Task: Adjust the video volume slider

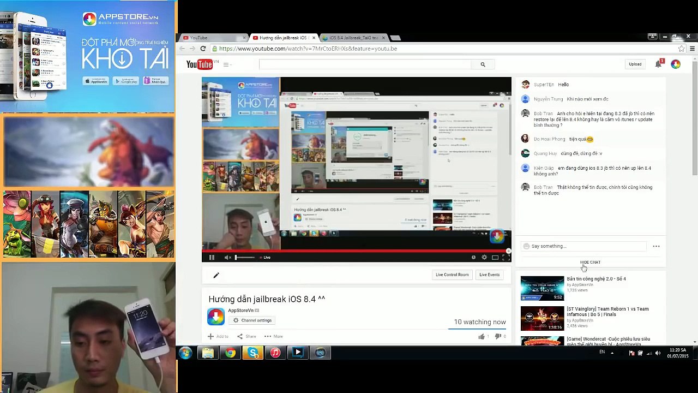Action: (245, 257)
